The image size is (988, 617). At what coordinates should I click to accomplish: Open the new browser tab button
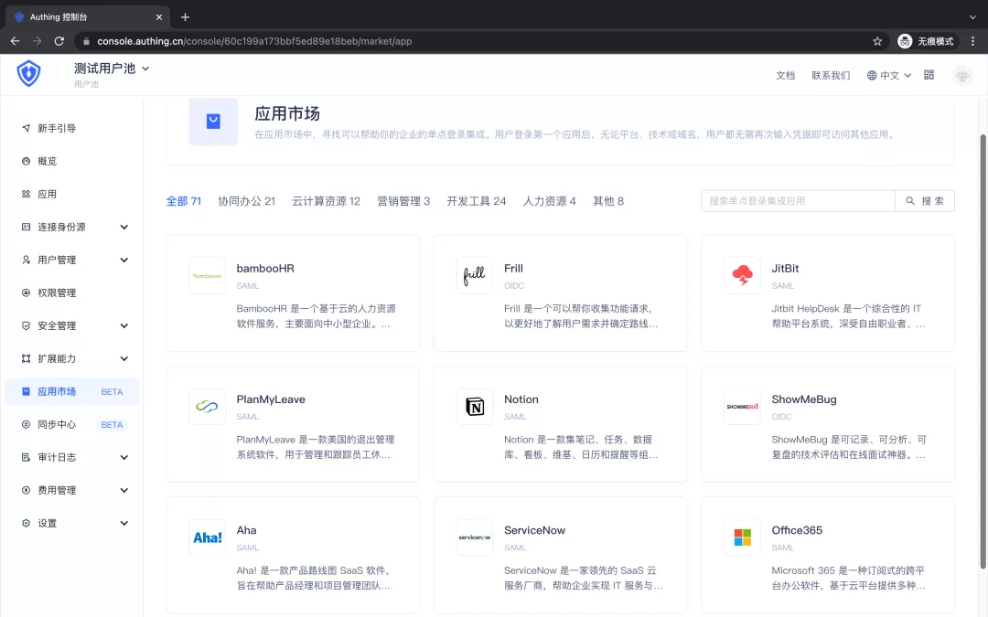tap(185, 17)
